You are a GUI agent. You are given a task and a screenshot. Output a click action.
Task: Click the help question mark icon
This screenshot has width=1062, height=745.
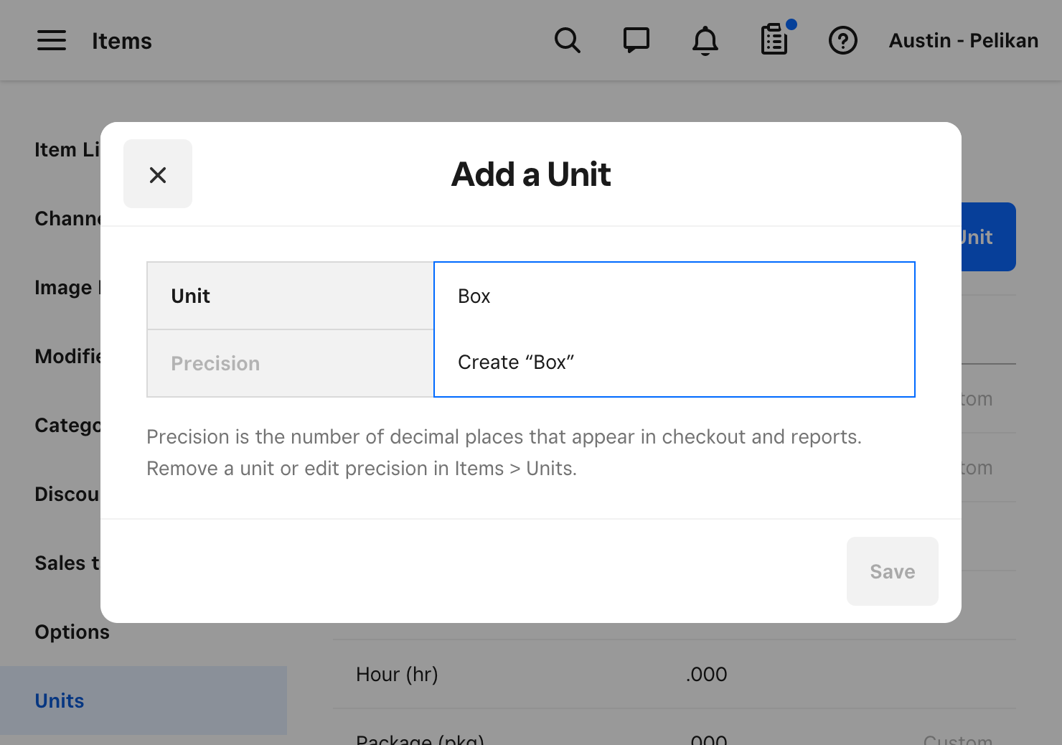coord(843,41)
